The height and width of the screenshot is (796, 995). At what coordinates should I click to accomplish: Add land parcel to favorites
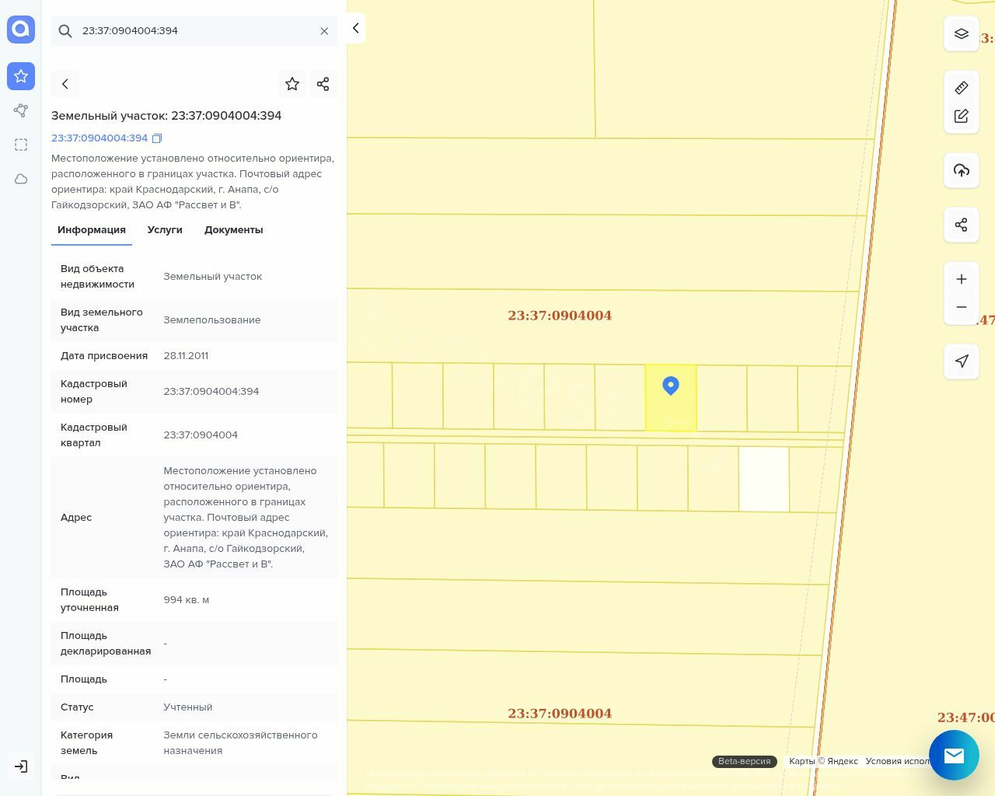[x=292, y=84]
